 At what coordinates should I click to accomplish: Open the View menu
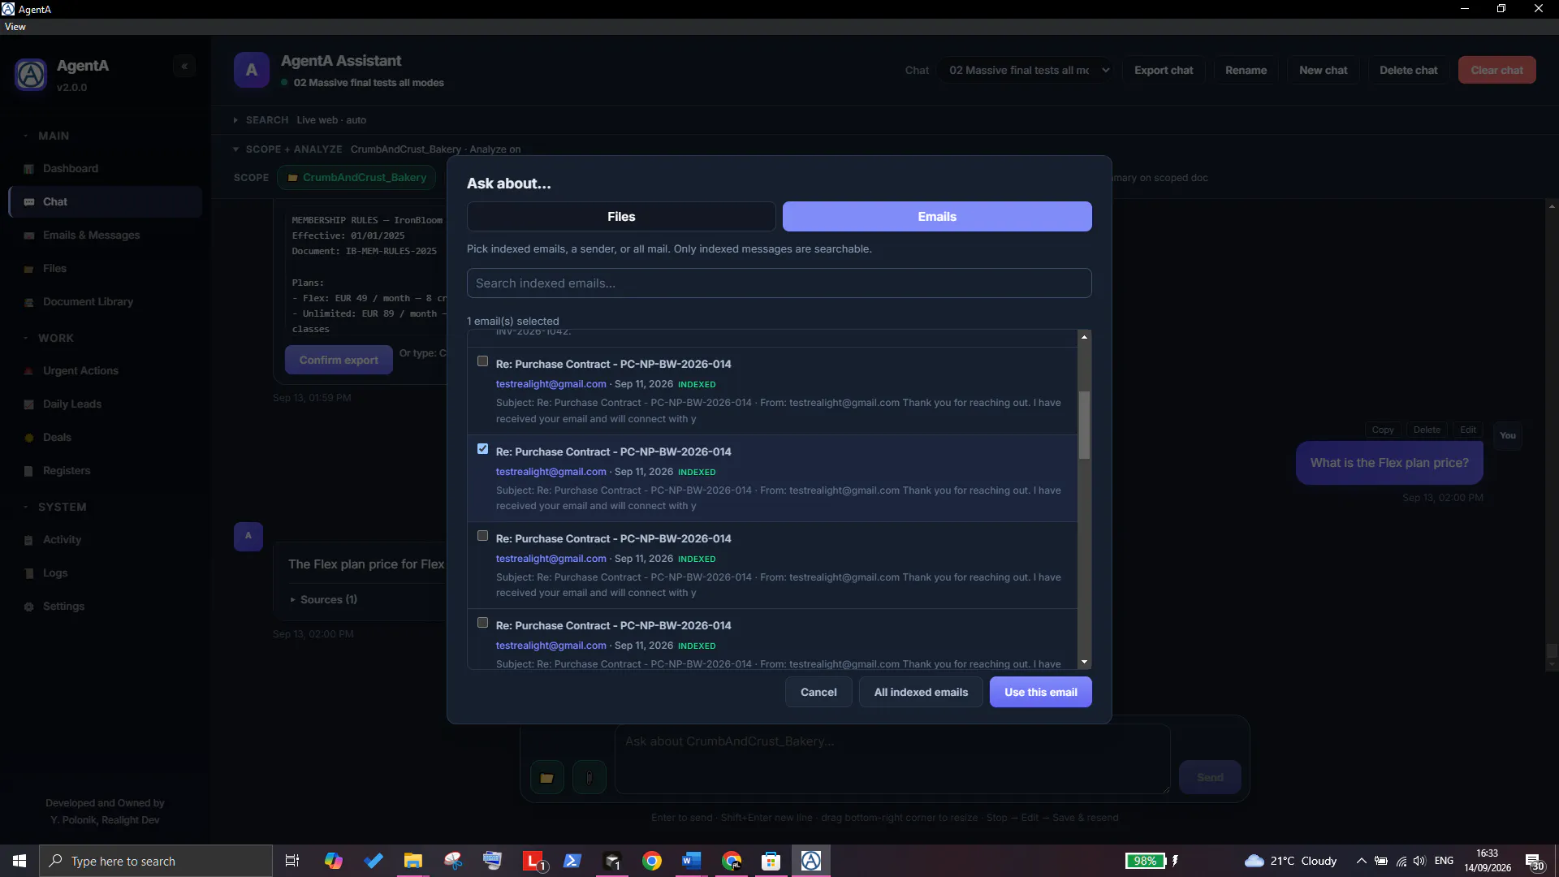click(x=15, y=27)
